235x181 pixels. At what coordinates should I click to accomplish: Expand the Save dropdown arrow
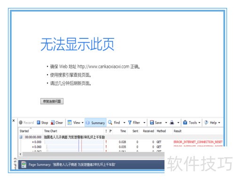(166, 123)
